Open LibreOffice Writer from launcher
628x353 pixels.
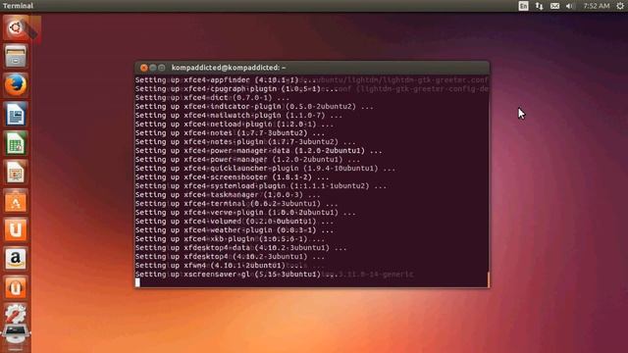16,114
